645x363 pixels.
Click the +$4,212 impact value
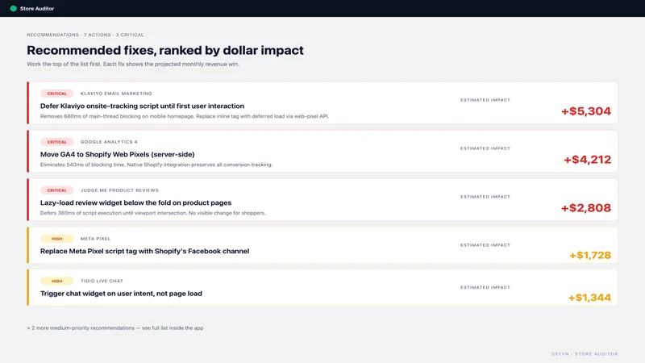587,159
